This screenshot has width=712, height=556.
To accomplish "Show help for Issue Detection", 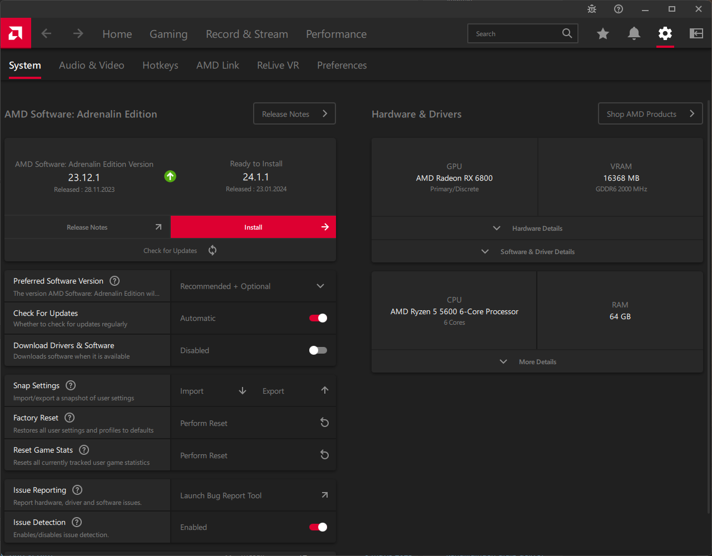I will (77, 522).
